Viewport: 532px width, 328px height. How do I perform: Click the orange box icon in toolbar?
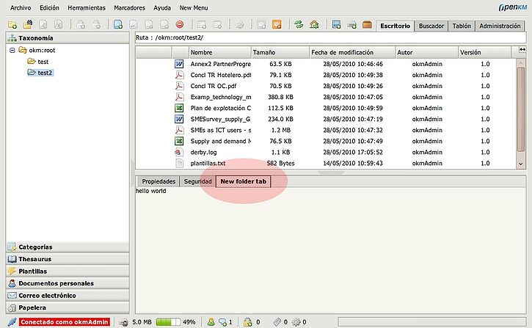point(367,24)
